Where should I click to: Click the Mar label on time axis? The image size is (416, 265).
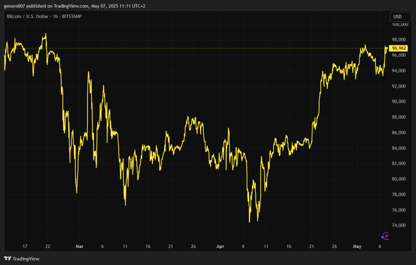80,246
